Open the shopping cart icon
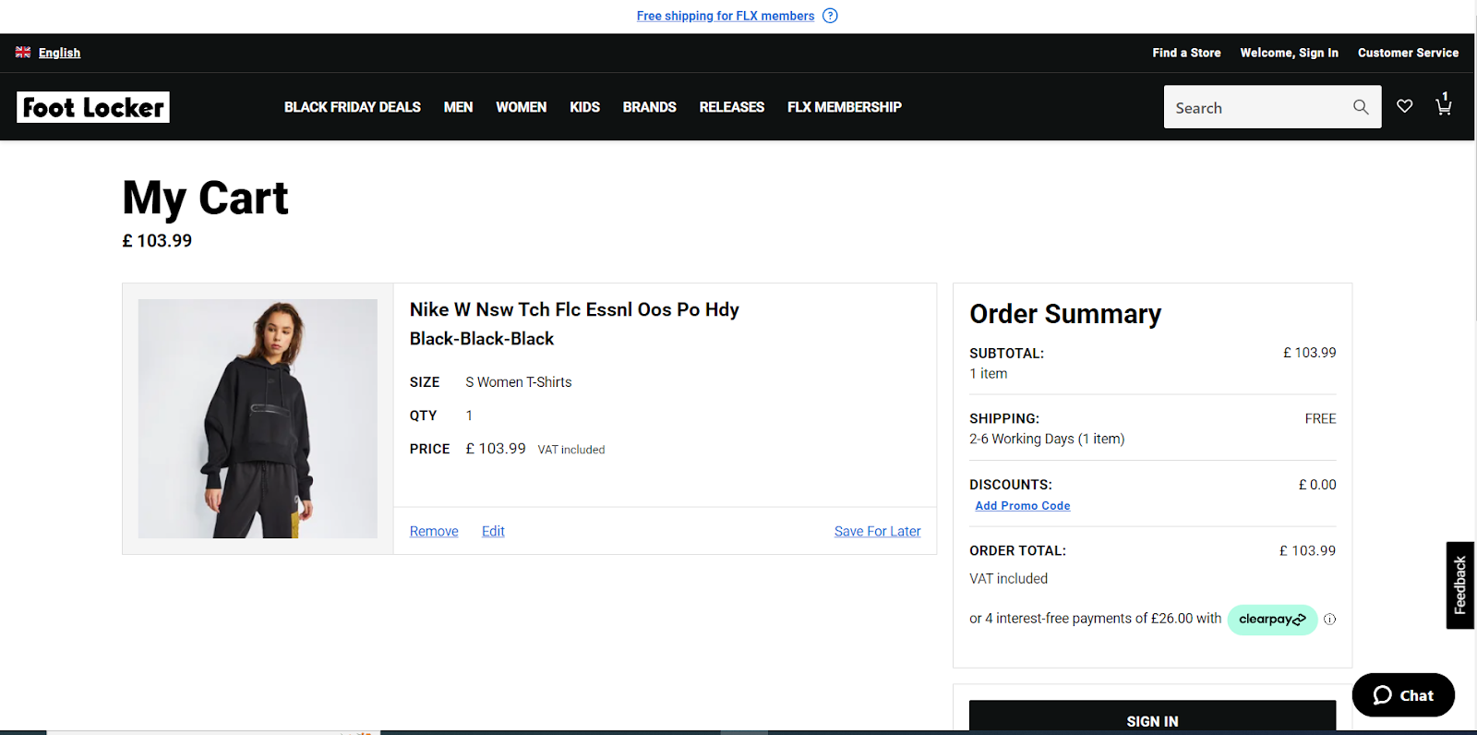Viewport: 1477px width, 735px height. click(x=1444, y=105)
